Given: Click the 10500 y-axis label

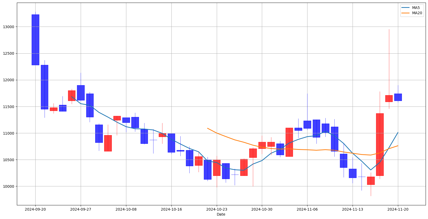Looking at the screenshot, I should click(x=9, y=160).
